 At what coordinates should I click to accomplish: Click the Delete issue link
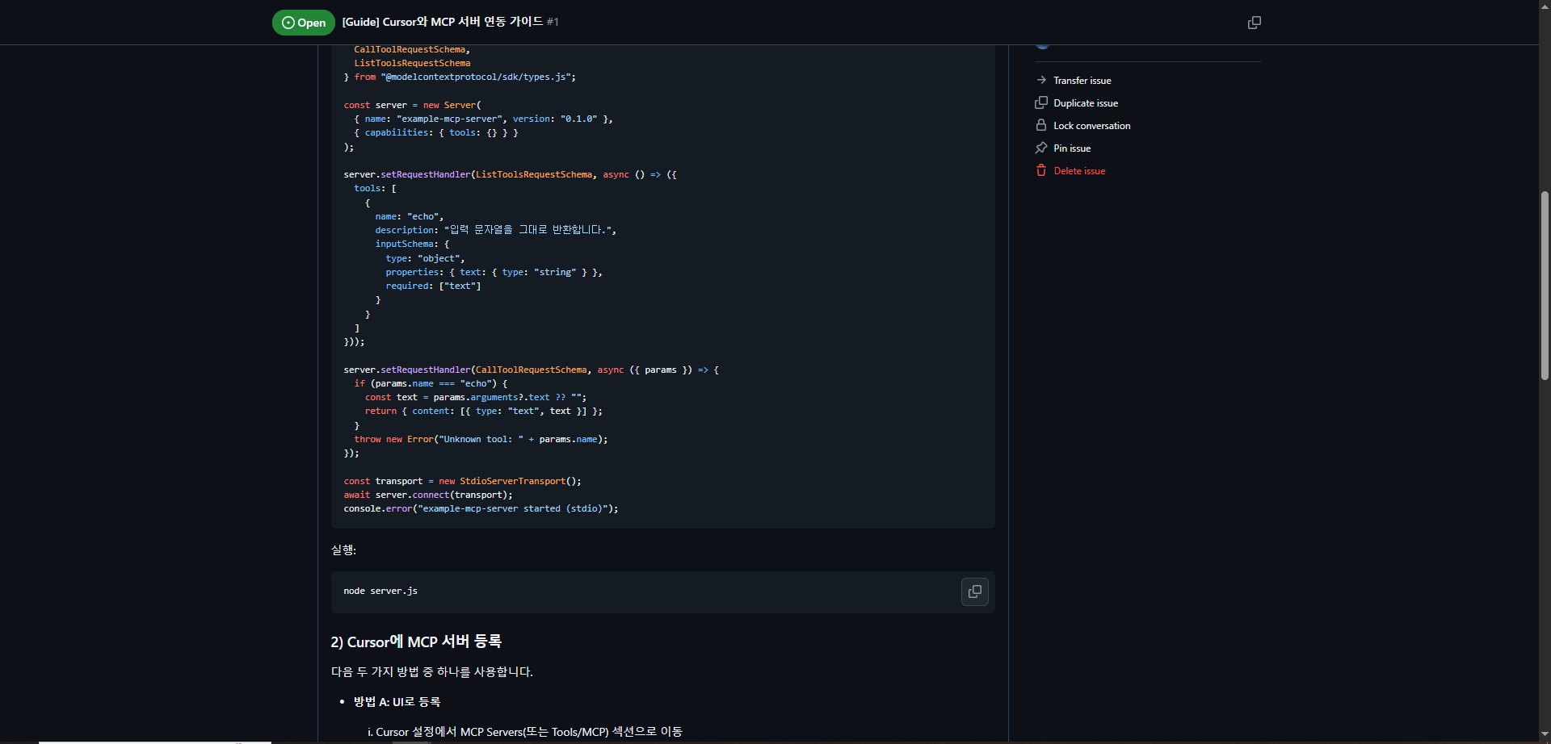click(x=1079, y=171)
